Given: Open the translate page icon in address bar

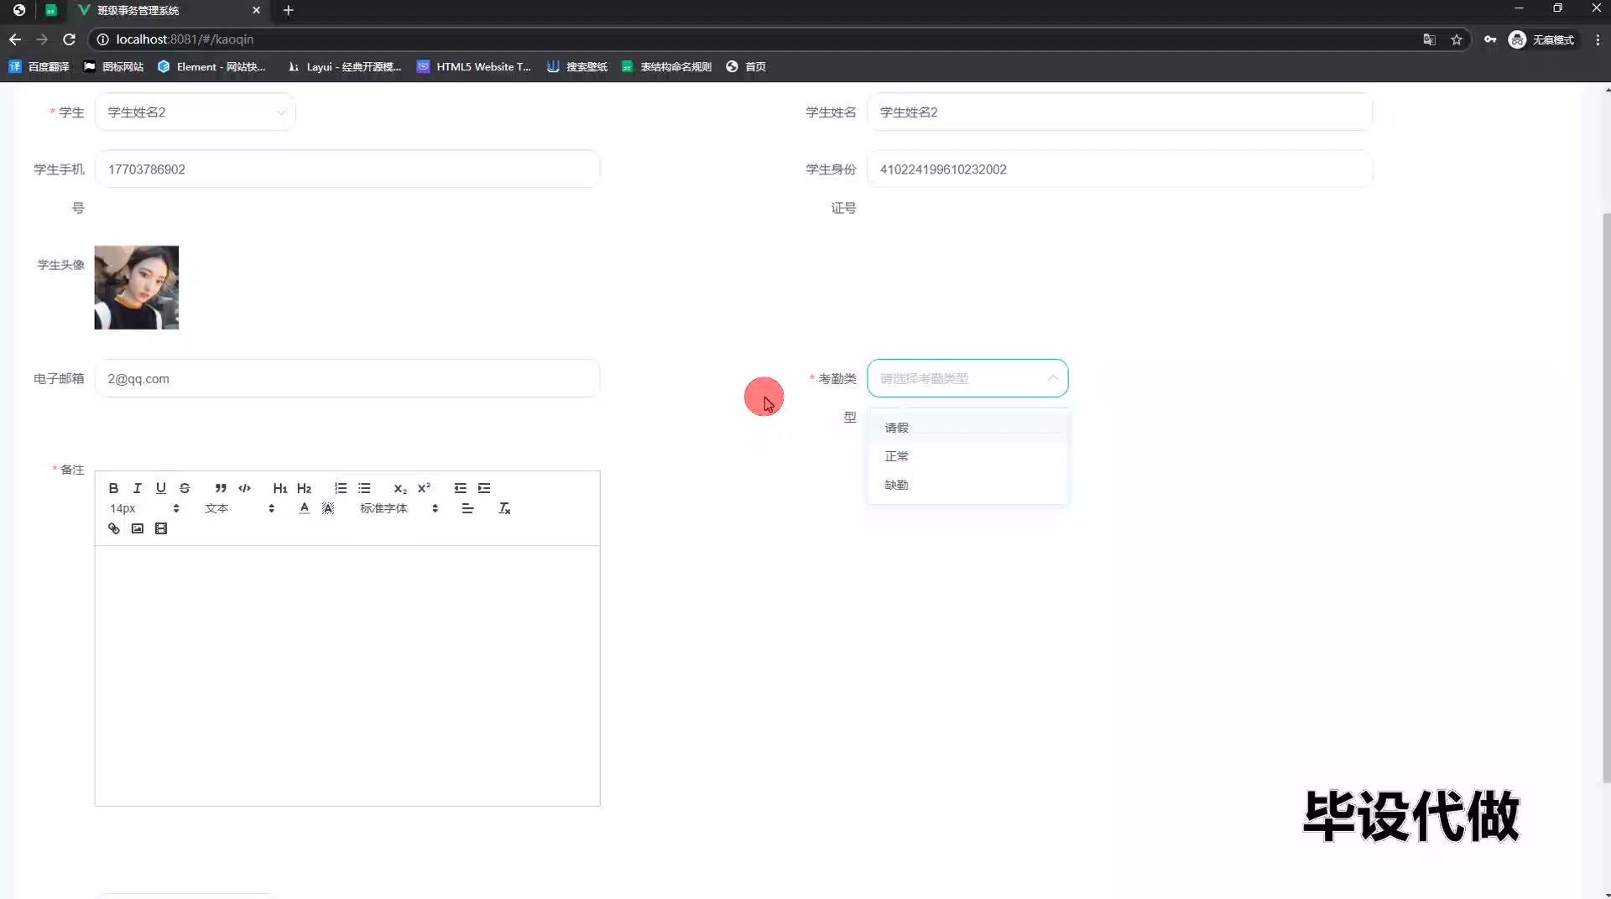Looking at the screenshot, I should pos(1429,39).
